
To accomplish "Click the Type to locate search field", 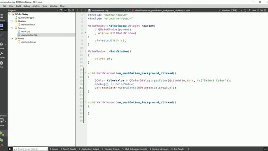I will point(31,149).
